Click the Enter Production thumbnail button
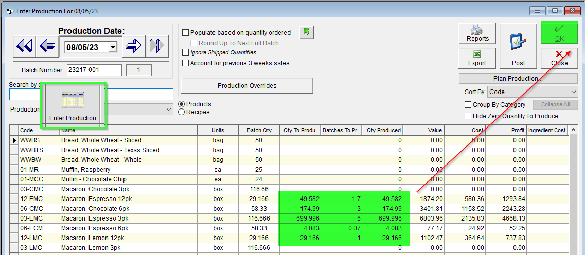 (x=73, y=106)
